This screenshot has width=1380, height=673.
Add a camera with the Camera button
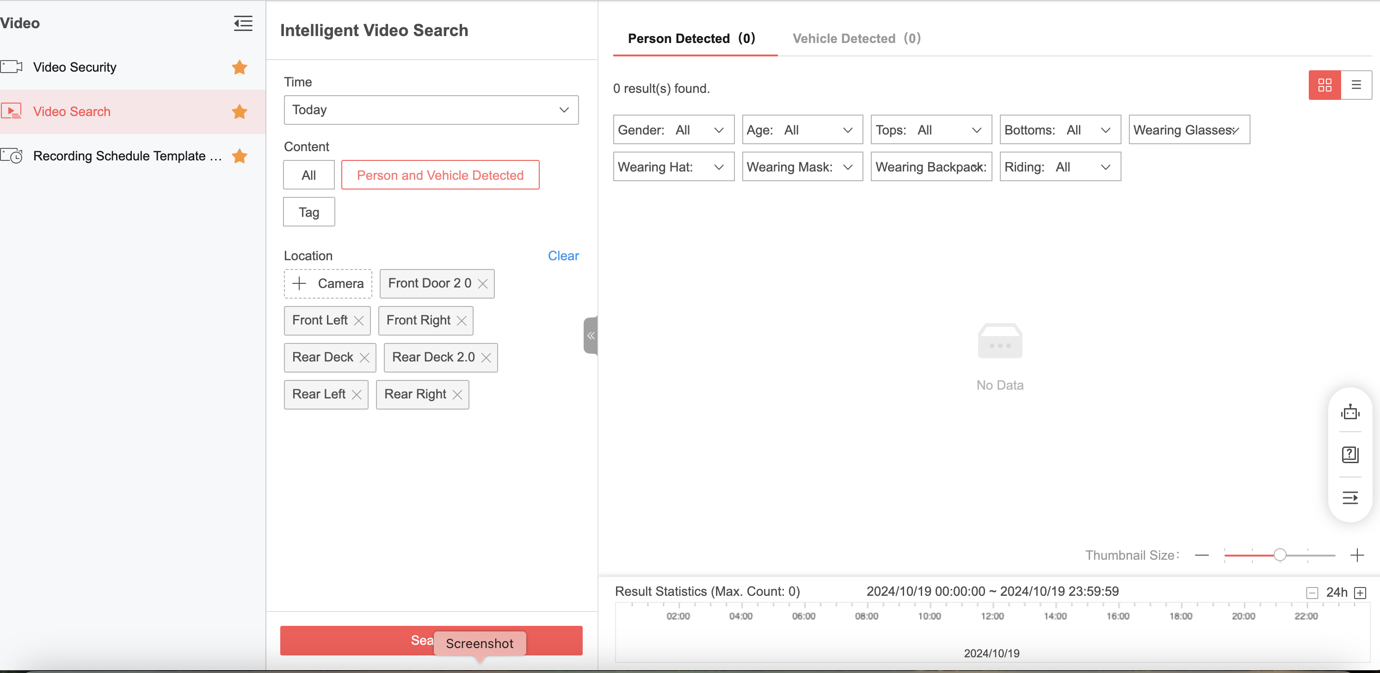pyautogui.click(x=328, y=284)
